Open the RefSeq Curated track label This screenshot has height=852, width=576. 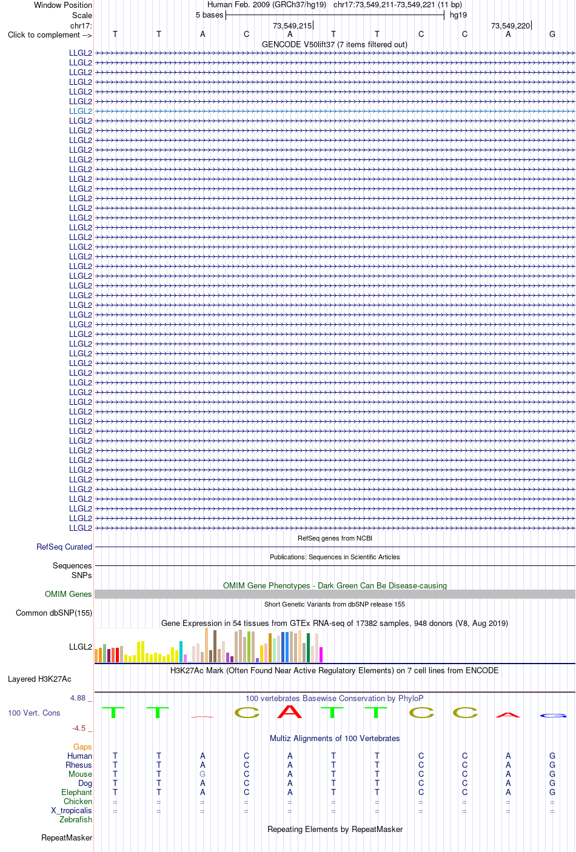point(64,547)
